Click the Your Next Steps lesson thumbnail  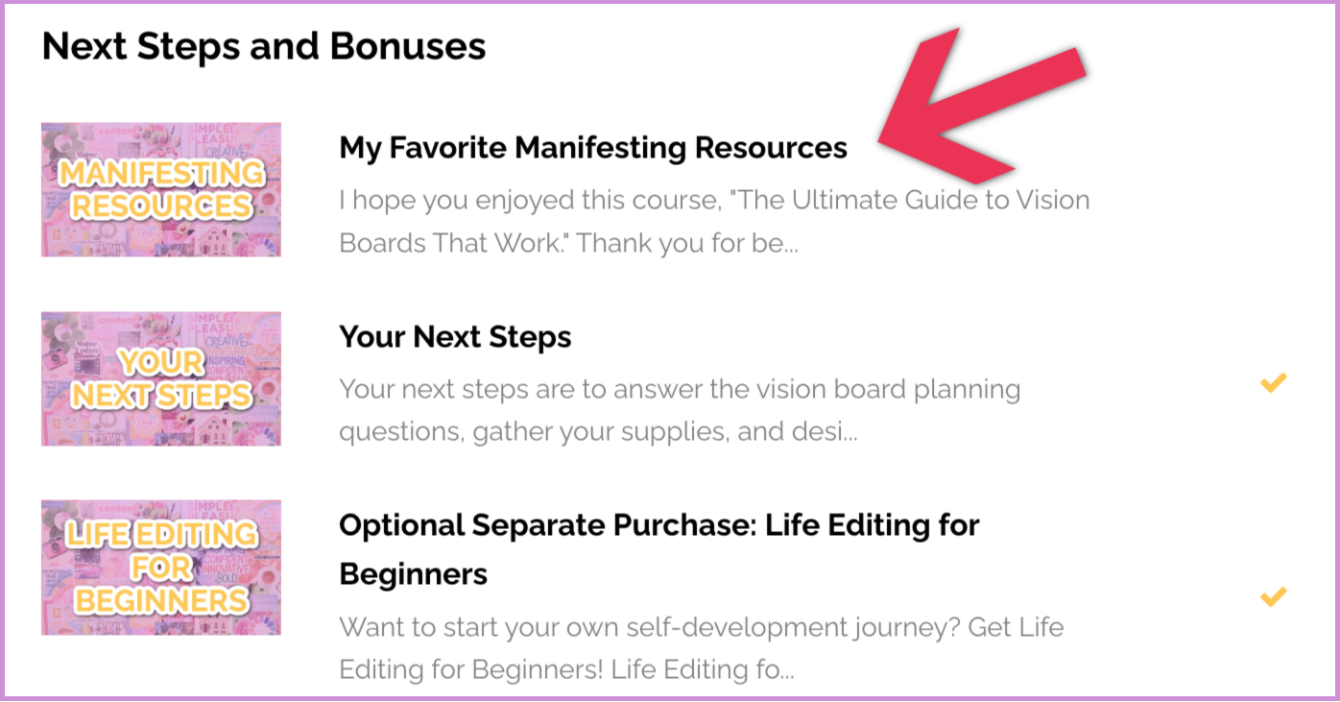[x=160, y=378]
